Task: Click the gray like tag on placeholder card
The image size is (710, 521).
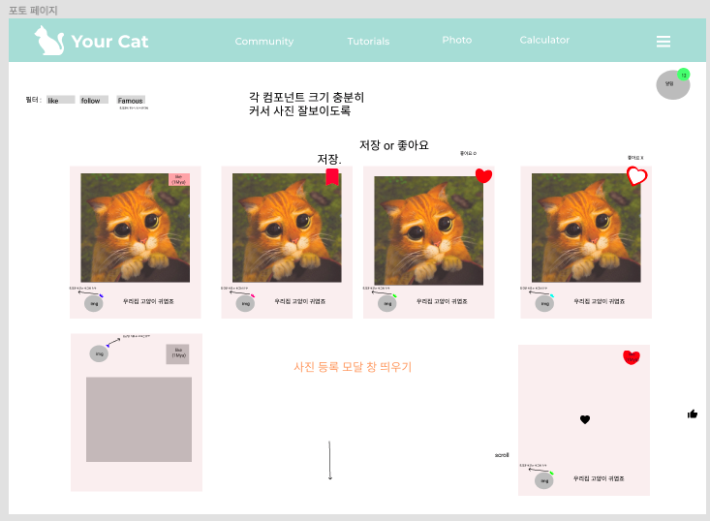Action: click(177, 354)
